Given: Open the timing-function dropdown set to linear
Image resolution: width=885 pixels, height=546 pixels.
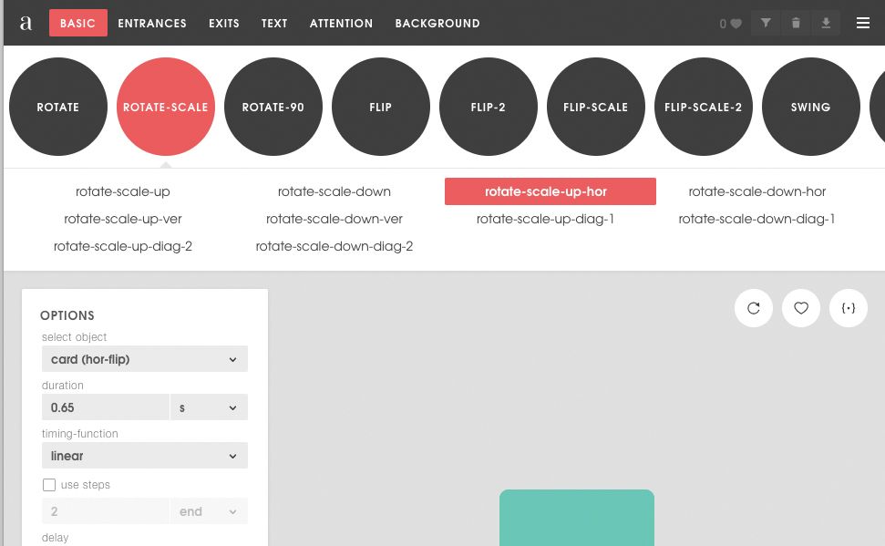Looking at the screenshot, I should (144, 455).
